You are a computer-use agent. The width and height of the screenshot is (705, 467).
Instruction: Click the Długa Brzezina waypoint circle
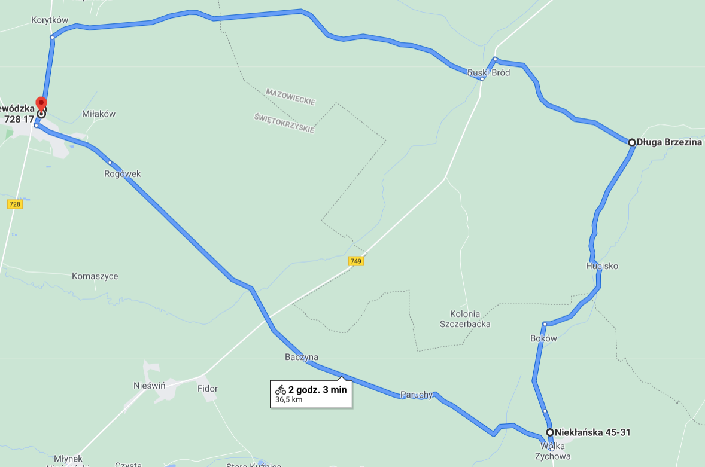pos(632,142)
